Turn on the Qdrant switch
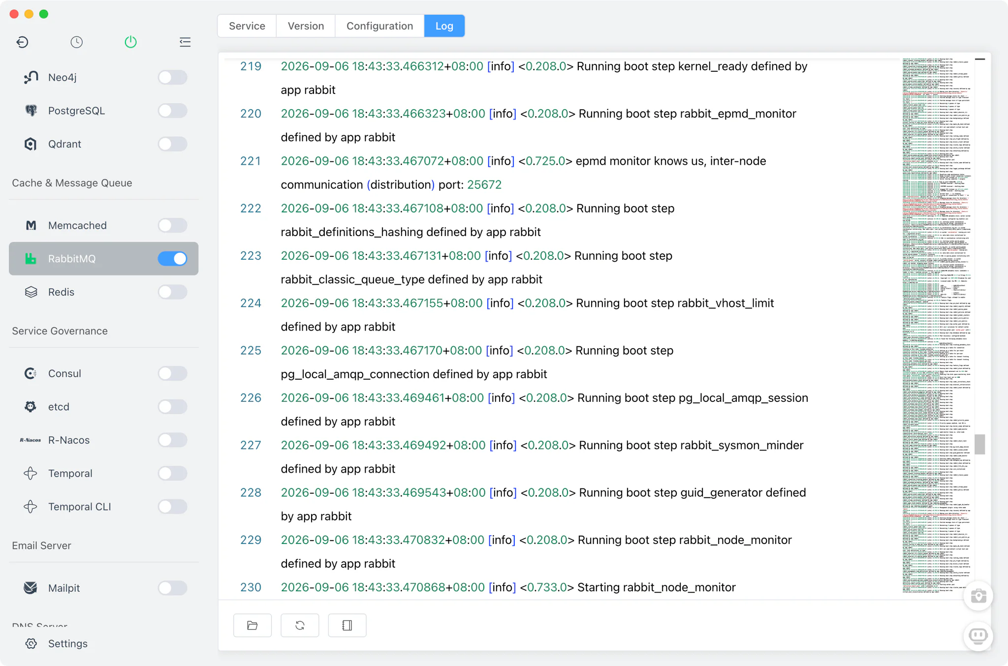This screenshot has width=1008, height=666. coord(173,144)
